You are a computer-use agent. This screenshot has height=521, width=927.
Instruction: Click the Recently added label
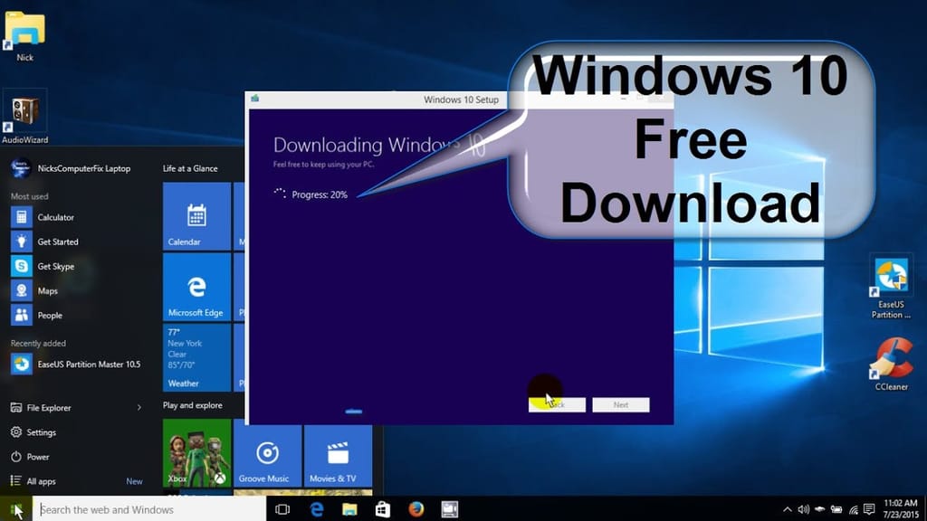pyautogui.click(x=38, y=343)
